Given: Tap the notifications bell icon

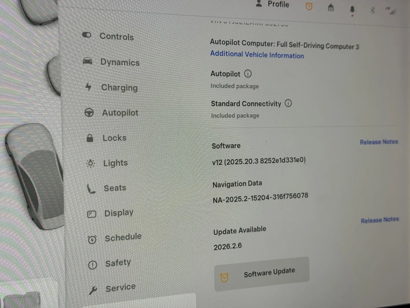Looking at the screenshot, I should (x=352, y=10).
